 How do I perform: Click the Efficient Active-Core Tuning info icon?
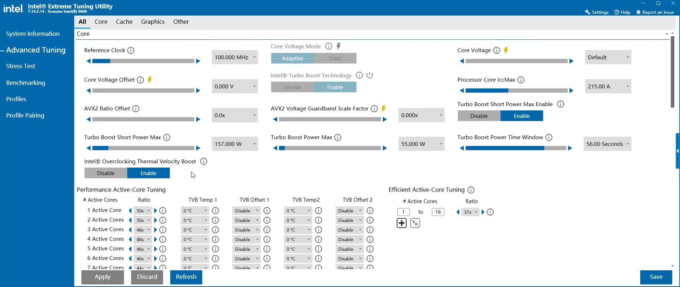(471, 190)
